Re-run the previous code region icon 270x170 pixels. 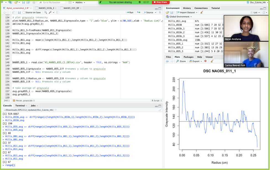pyautogui.click(x=138, y=12)
